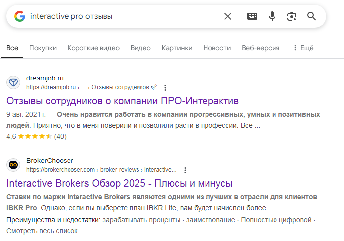
Task: Click Смотреть весь список link
Action: click(42, 231)
